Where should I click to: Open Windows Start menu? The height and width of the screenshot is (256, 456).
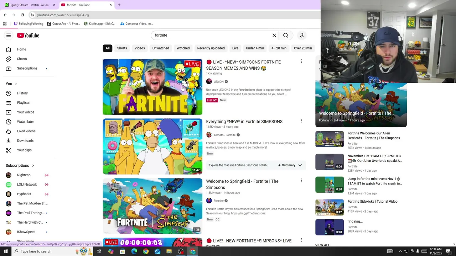pos(5,251)
